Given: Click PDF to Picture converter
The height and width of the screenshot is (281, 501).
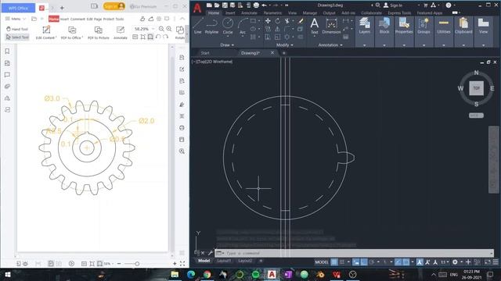Looking at the screenshot, I should tap(99, 33).
